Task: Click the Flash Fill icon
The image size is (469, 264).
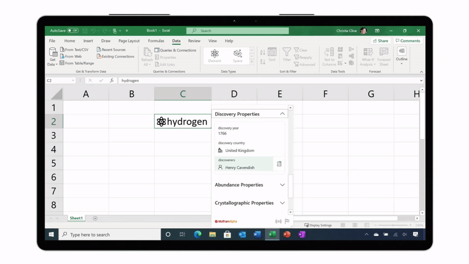Action: coord(341,49)
